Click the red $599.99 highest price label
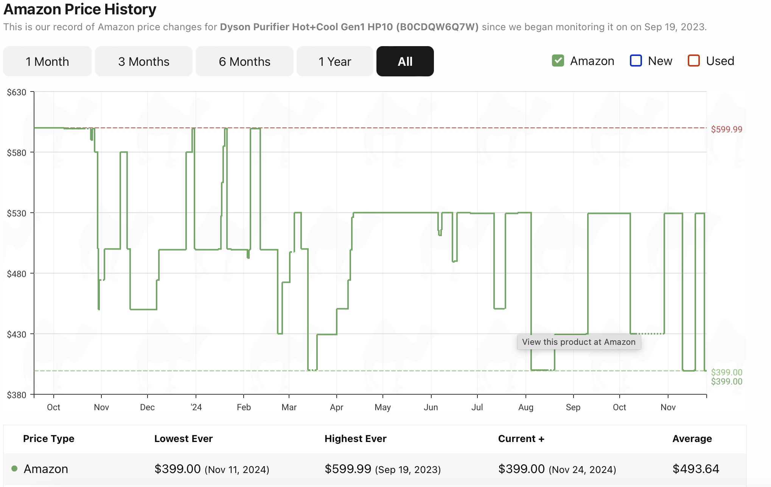771x487 pixels. pos(727,129)
